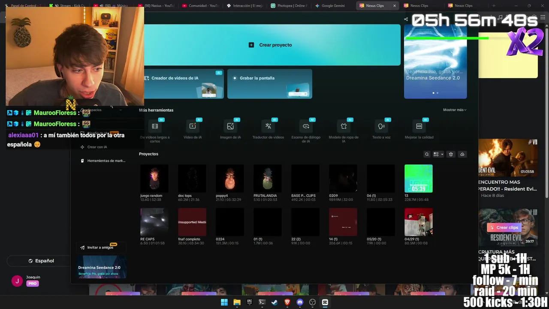Open the poppy4 project

[230, 179]
